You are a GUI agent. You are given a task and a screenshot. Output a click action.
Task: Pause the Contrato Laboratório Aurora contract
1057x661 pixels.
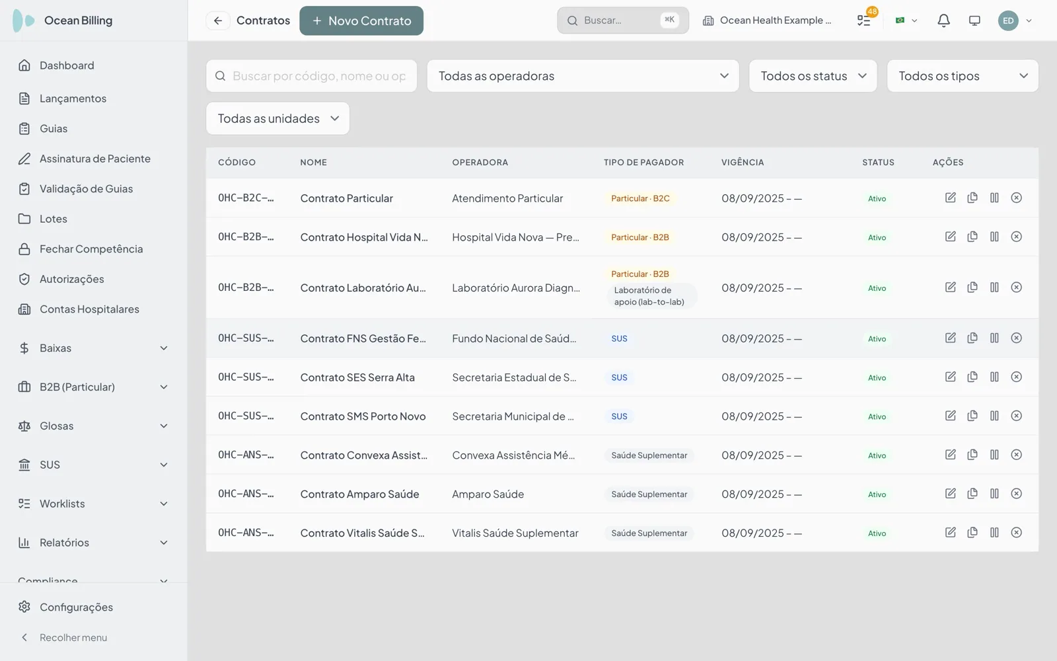(x=994, y=288)
